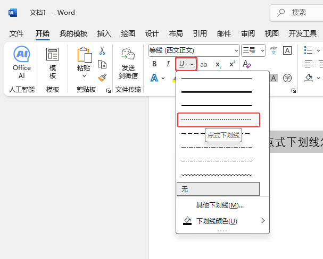This screenshot has height=259, width=323.
Task: Align paragraph text left
Action: 309,64
